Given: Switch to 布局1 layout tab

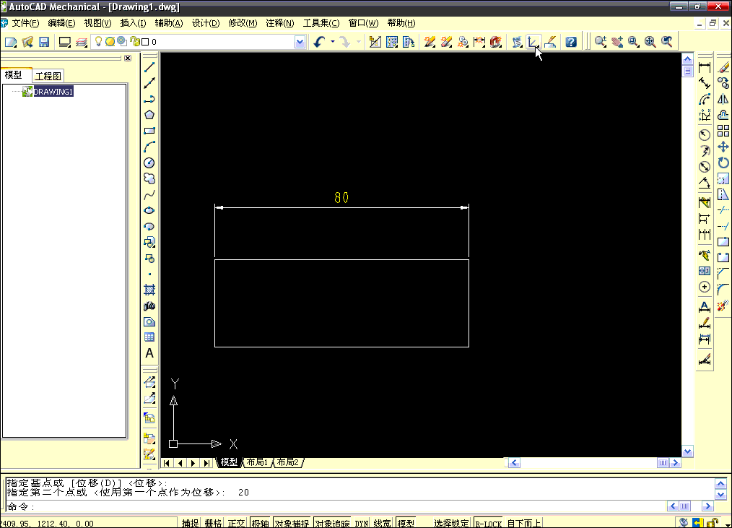Looking at the screenshot, I should coord(257,462).
